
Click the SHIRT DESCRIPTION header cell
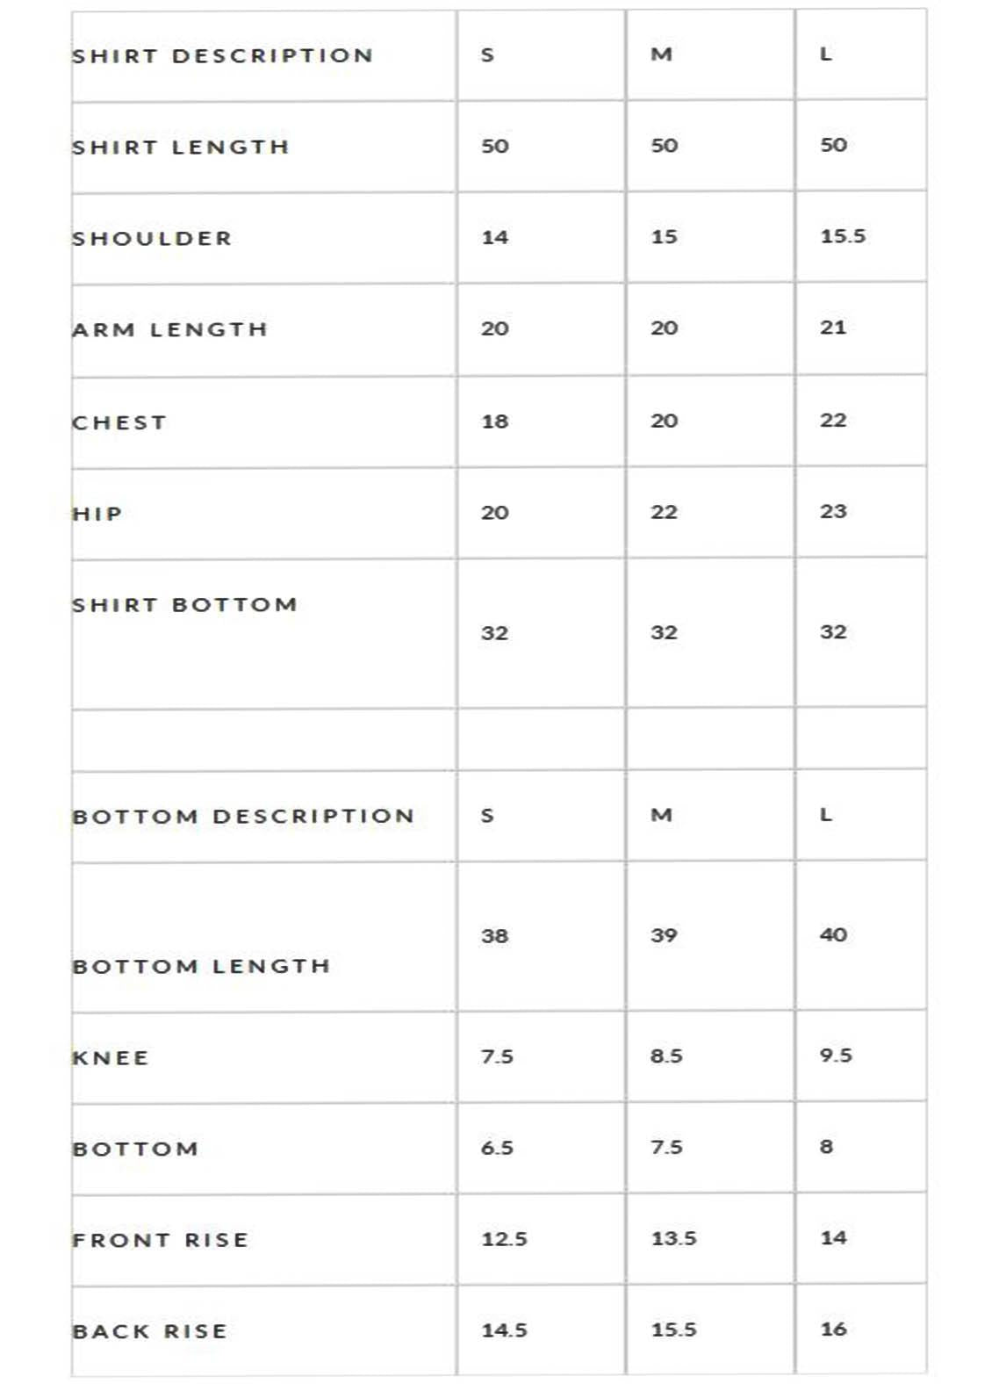pos(223,56)
